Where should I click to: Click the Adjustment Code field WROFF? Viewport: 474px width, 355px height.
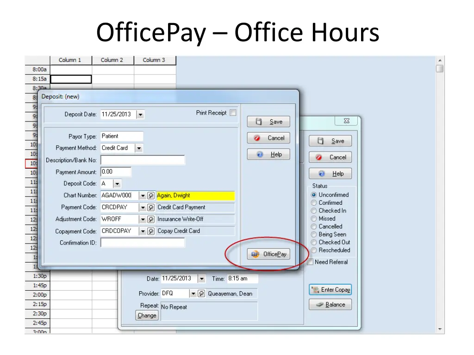(x=120, y=219)
